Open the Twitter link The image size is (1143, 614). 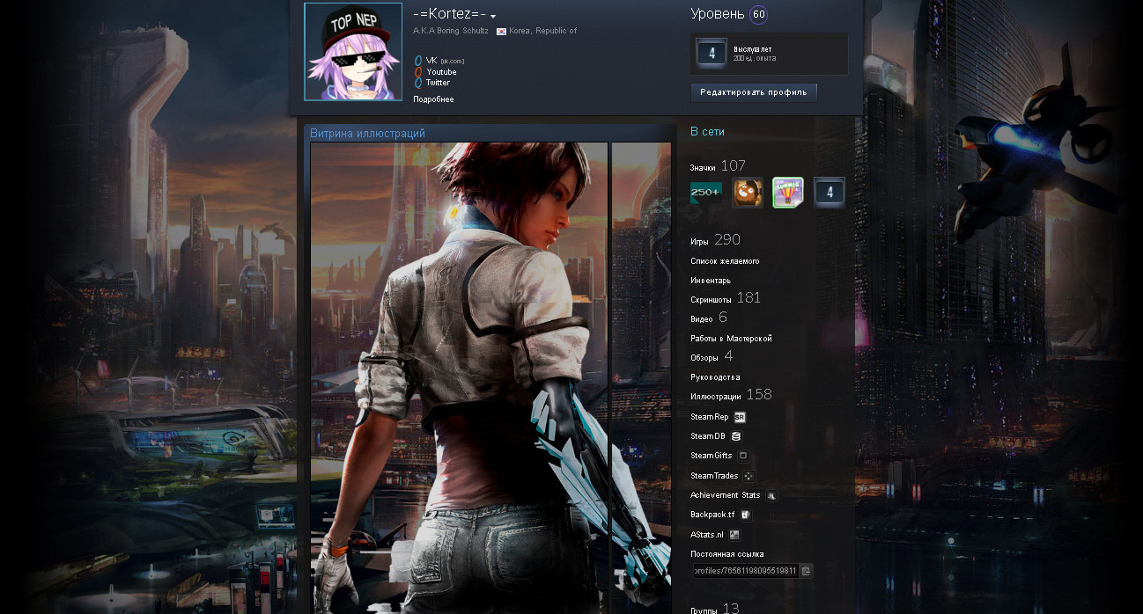click(x=438, y=83)
